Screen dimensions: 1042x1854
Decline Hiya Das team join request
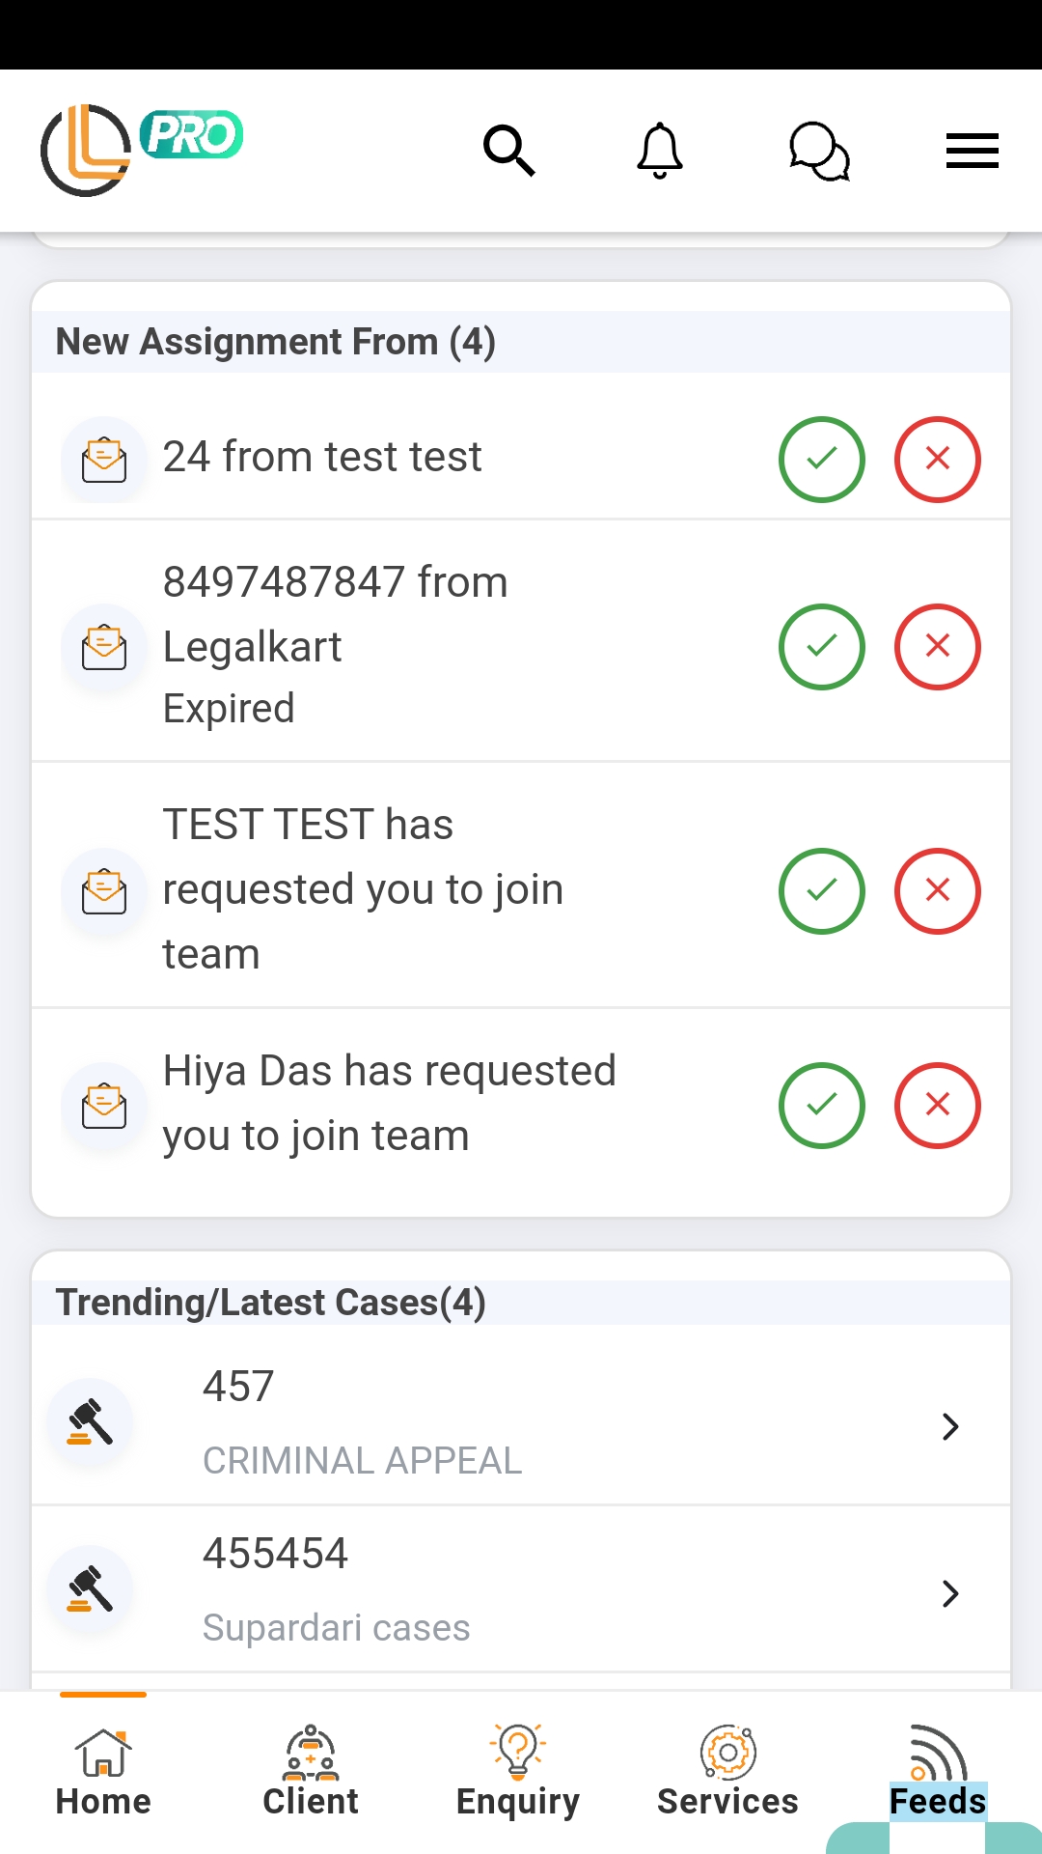coord(937,1106)
